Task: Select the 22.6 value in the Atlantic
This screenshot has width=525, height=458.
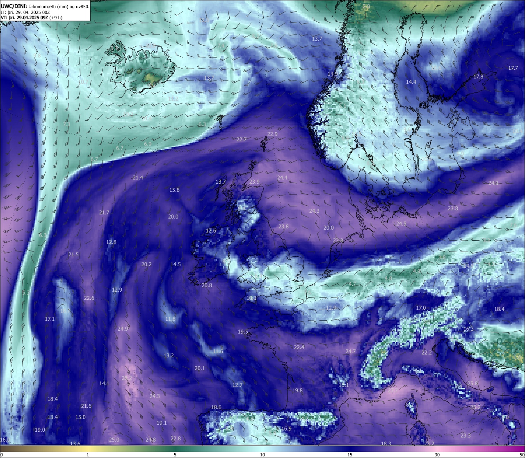Action: pos(89,298)
